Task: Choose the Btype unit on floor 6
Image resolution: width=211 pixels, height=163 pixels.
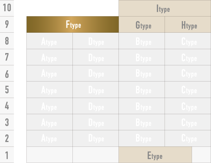Action: [x=142, y=73]
